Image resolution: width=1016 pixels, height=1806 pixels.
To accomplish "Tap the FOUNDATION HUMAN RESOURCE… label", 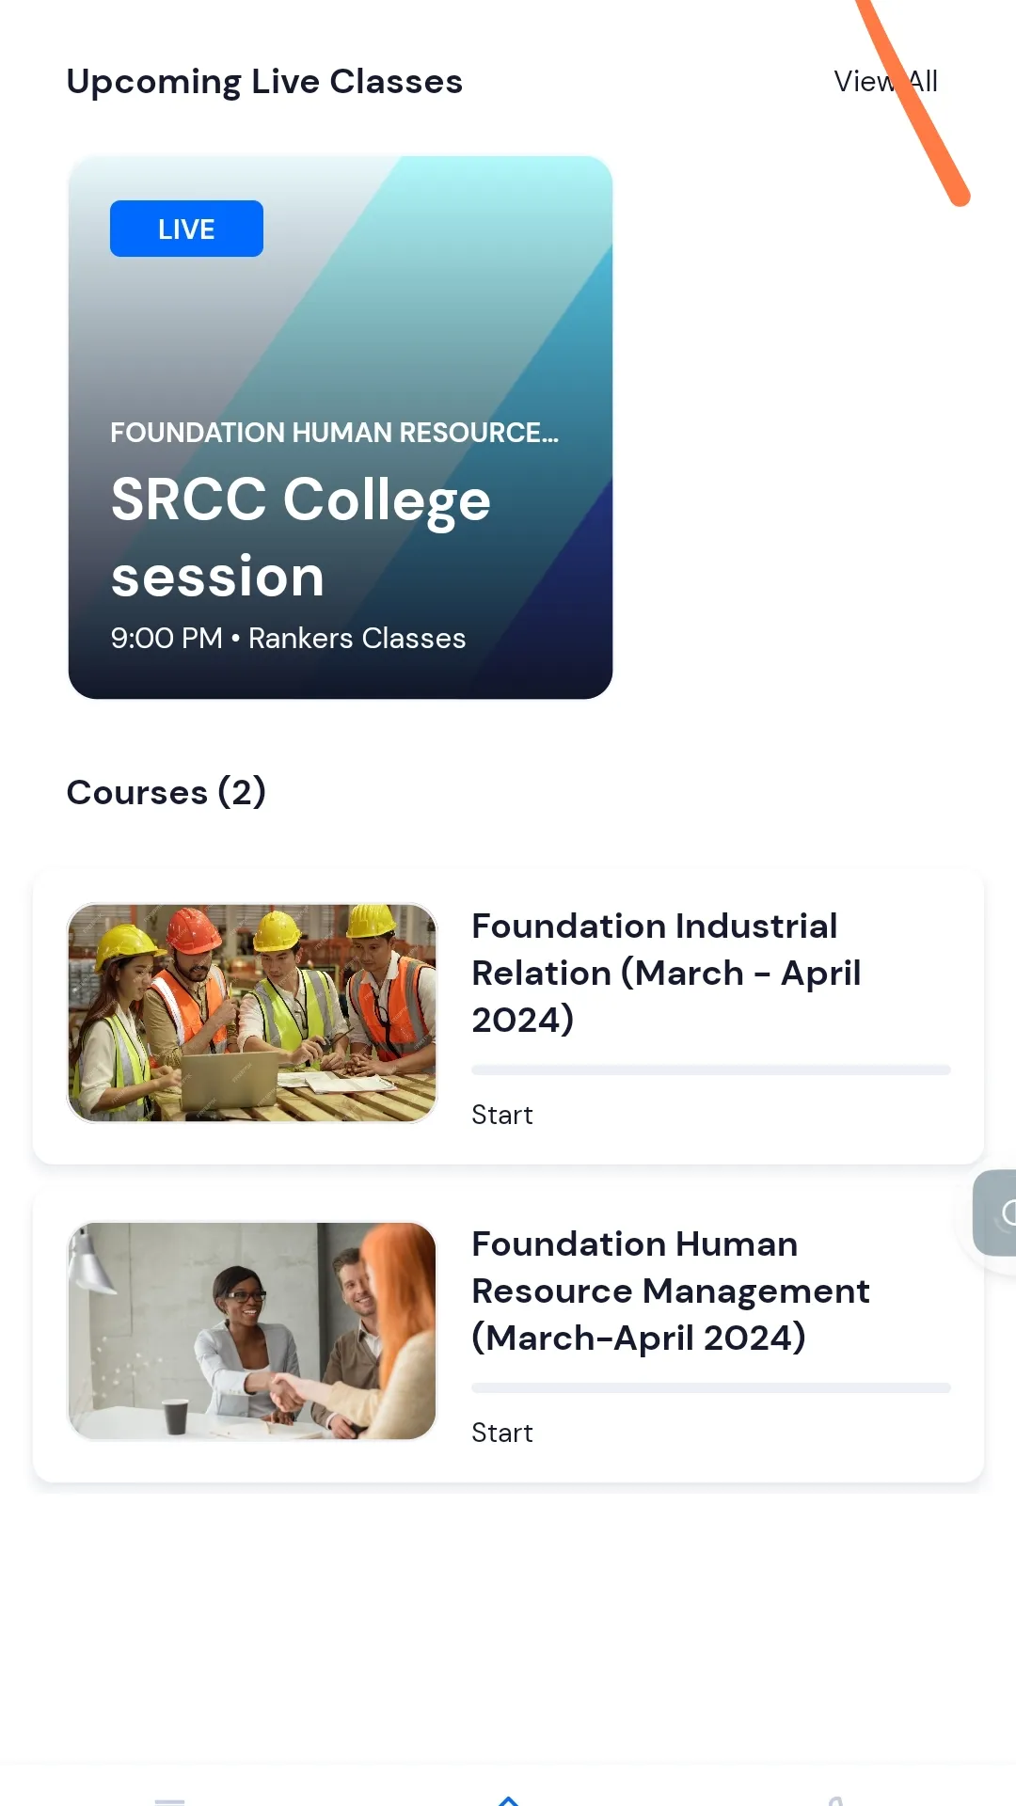I will [334, 433].
